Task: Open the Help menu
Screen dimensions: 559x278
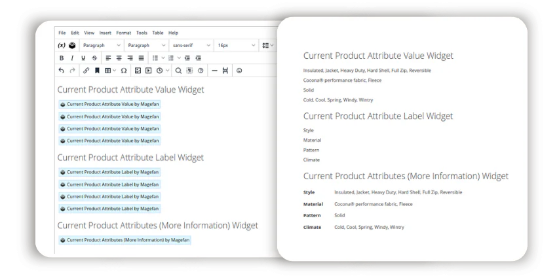Action: (173, 33)
